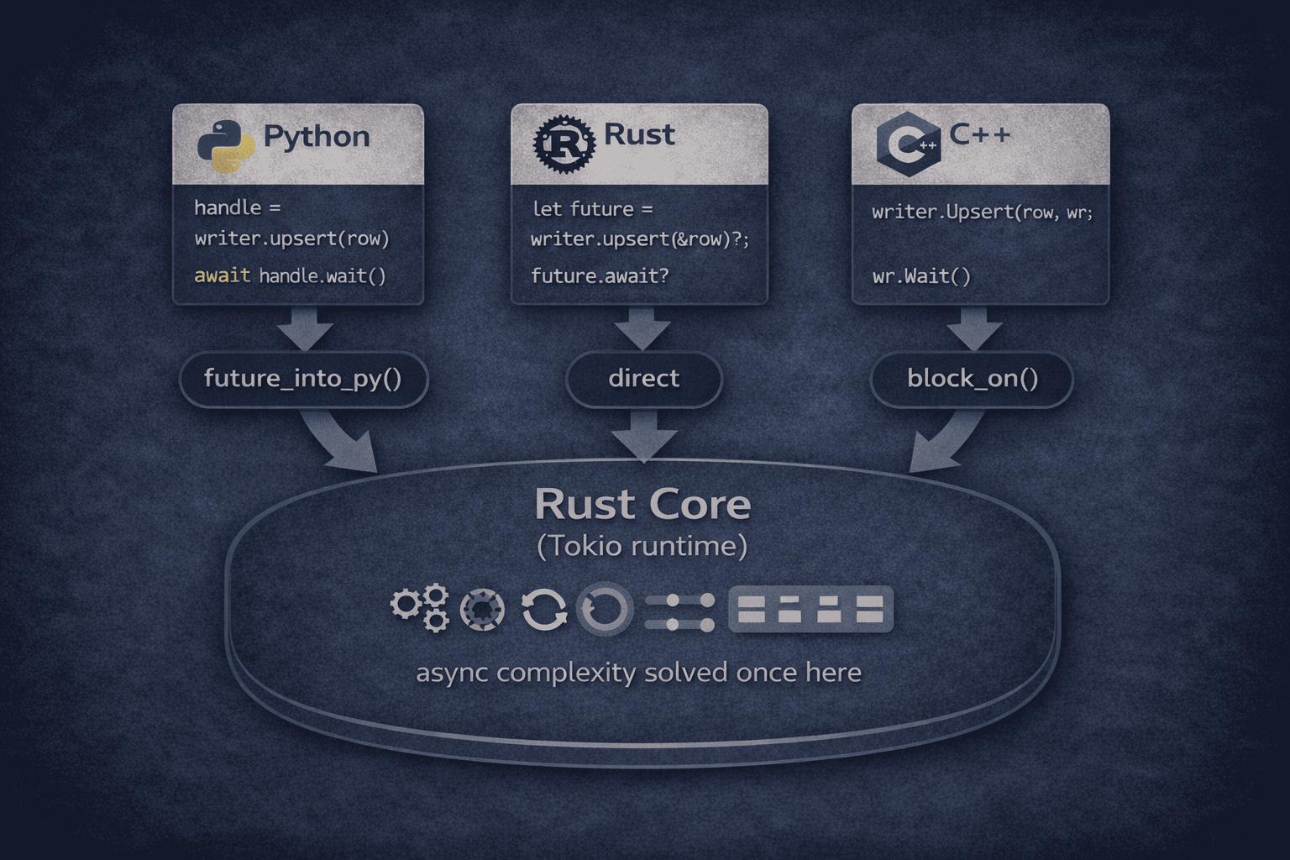Click the Rust gear logo icon

tap(564, 138)
